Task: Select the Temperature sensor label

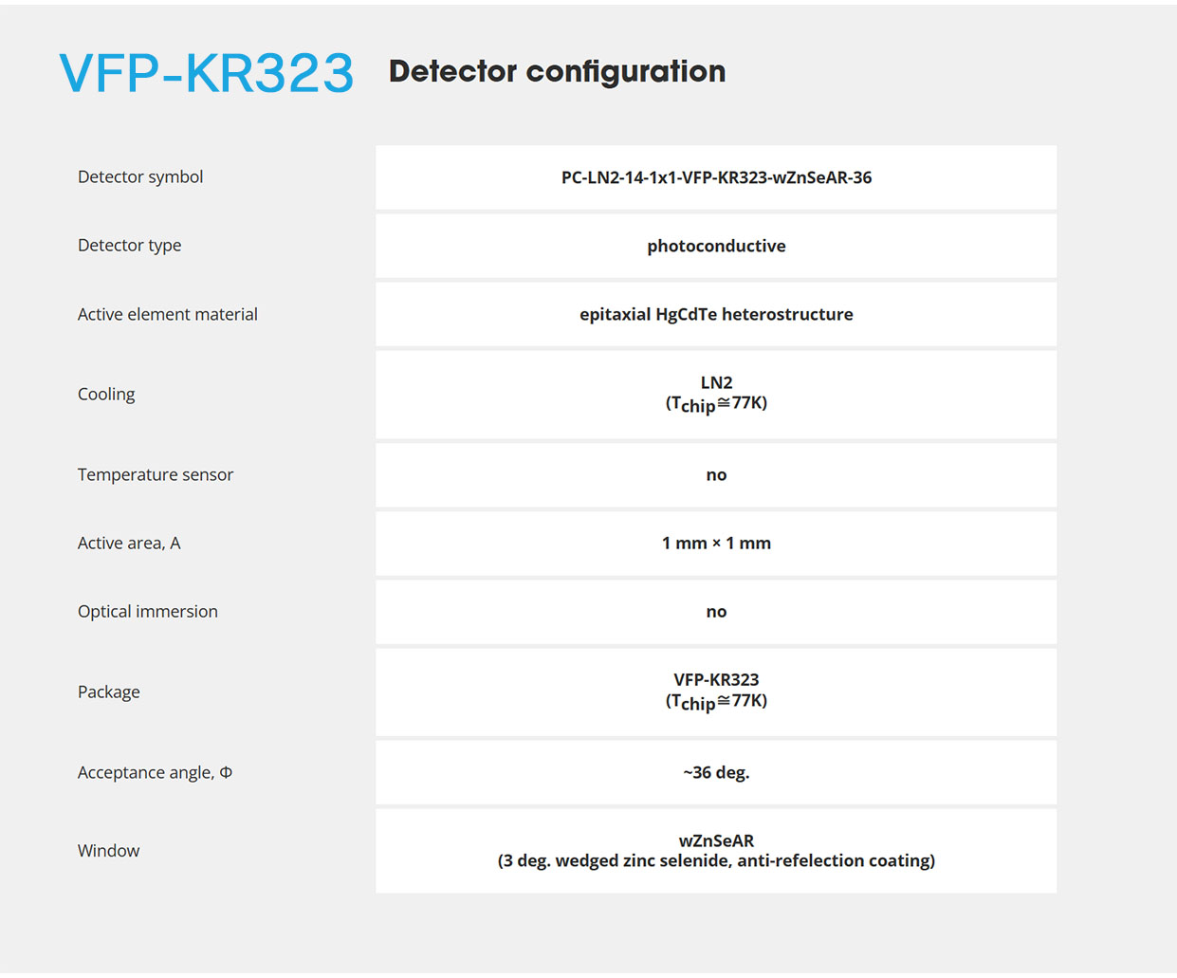Action: point(156,474)
